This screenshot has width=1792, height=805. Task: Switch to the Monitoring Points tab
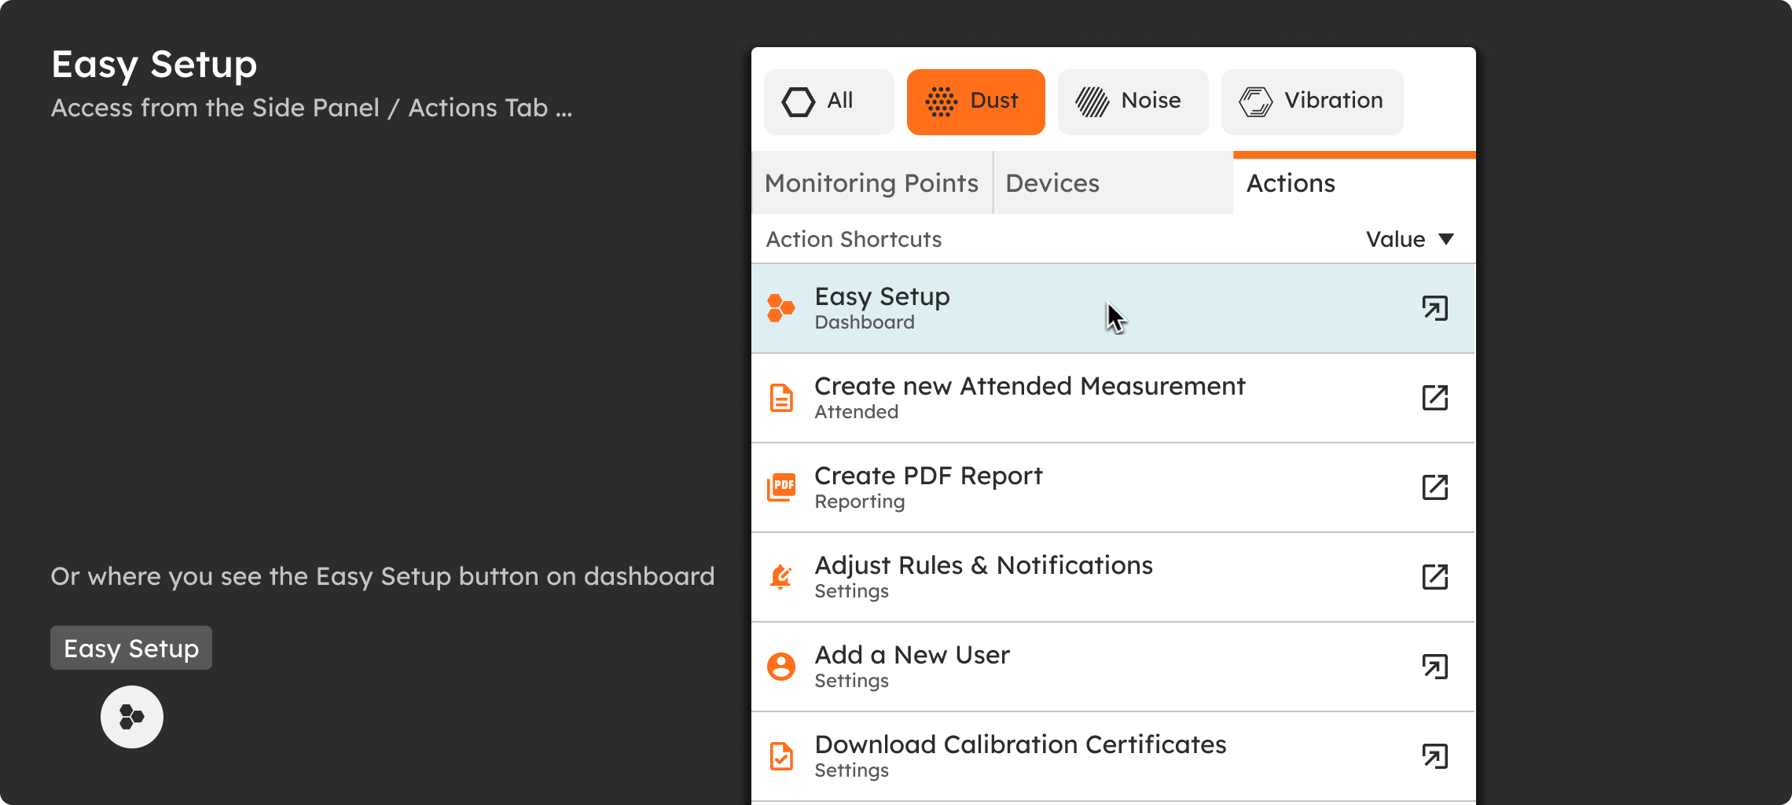click(872, 183)
